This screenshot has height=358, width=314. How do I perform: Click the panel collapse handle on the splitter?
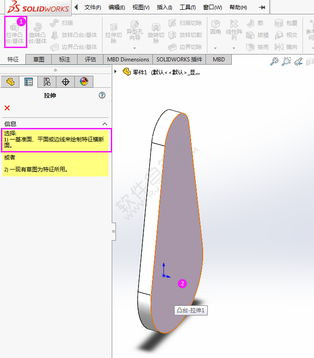point(114,231)
